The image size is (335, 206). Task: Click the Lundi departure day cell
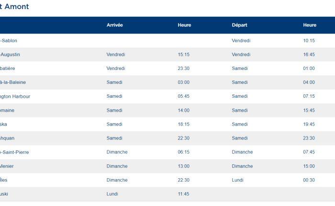pos(237,180)
